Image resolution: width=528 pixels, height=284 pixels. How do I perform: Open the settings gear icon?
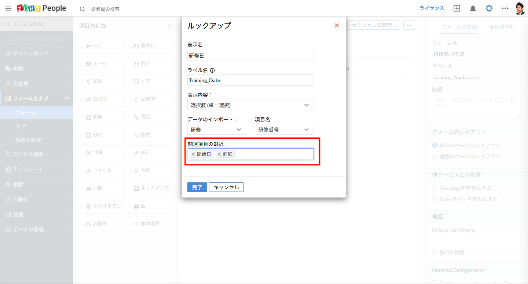489,8
